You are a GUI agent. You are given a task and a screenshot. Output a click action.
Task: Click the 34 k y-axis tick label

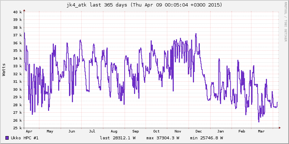18,59
